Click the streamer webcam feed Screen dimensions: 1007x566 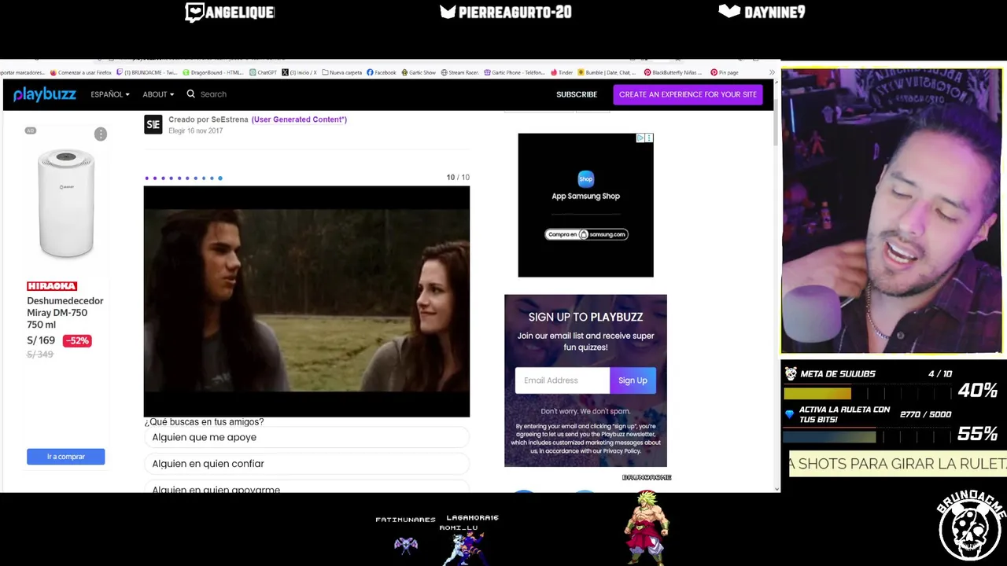[x=892, y=211]
